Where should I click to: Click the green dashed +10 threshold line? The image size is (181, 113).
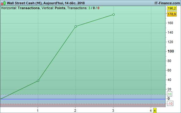click(x=83, y=94)
